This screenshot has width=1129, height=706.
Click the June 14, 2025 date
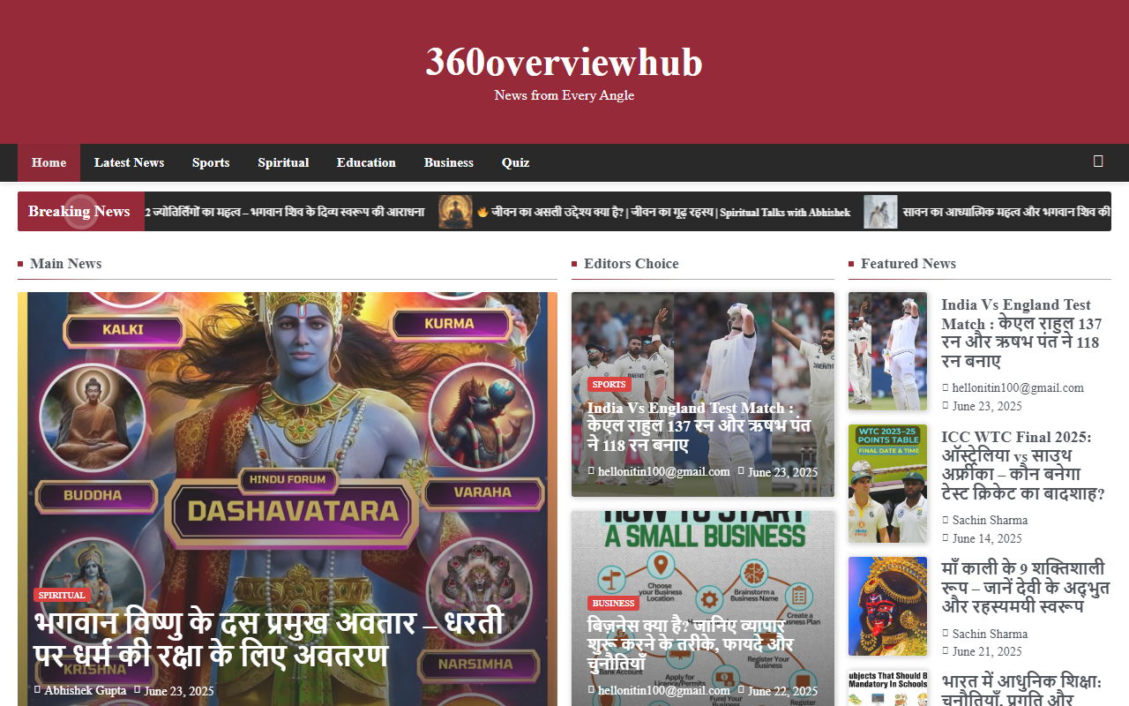[987, 538]
